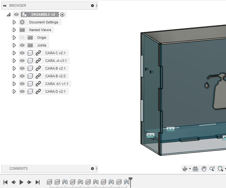Select the "Document Settings" row text
Image resolution: width=226 pixels, height=188 pixels.
pos(44,22)
